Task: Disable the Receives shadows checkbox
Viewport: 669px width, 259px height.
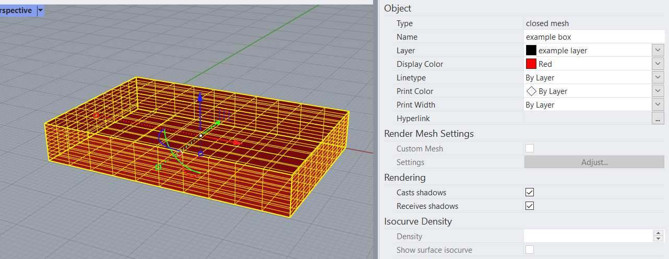Action: (x=530, y=206)
